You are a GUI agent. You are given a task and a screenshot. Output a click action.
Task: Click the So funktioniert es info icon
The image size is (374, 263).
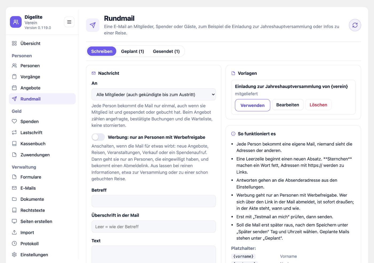point(233,134)
